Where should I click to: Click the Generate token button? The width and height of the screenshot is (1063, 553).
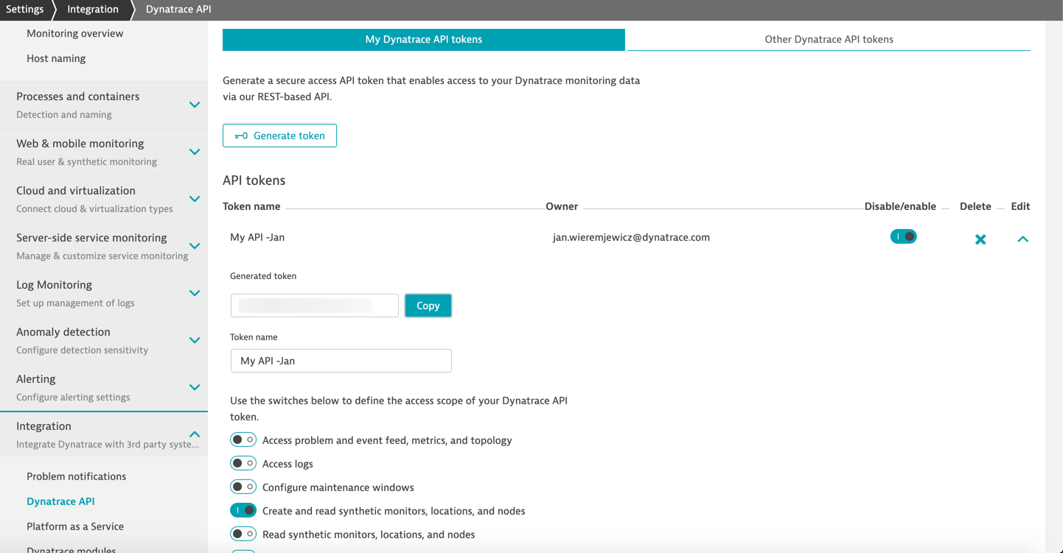click(x=279, y=135)
